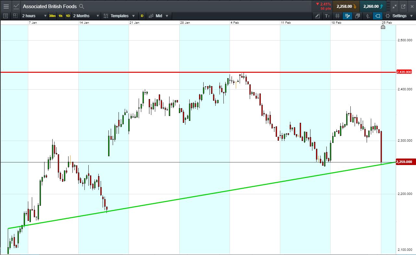
Task: Pop the chart out to a new window
Action: (403, 6)
